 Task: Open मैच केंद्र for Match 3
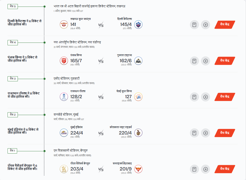225,97
